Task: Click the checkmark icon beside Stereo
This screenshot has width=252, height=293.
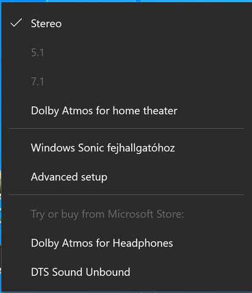Action: 16,23
